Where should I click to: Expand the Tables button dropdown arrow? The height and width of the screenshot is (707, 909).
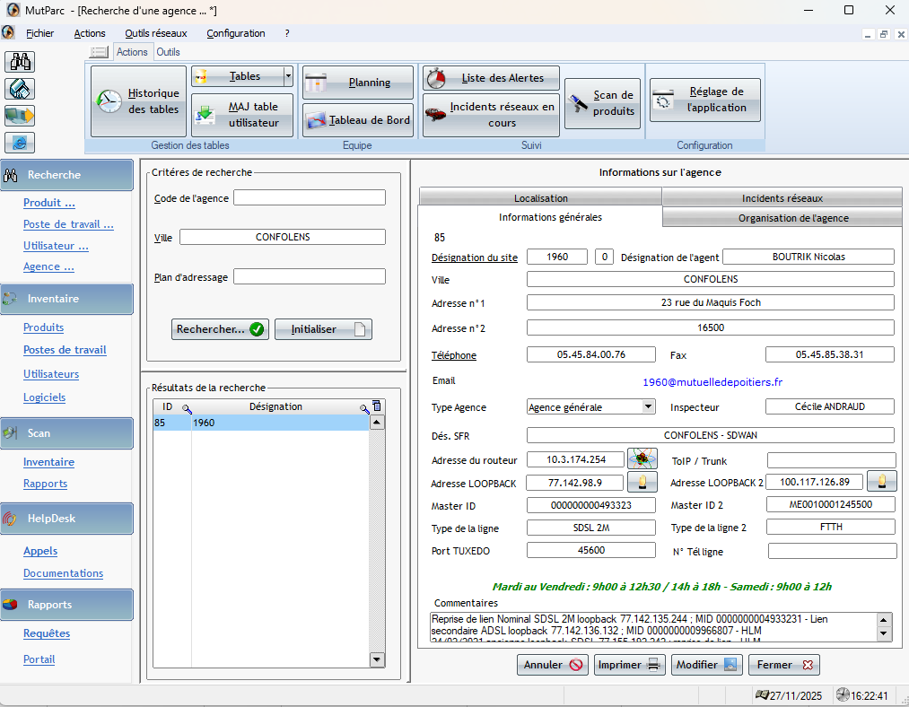pyautogui.click(x=288, y=76)
